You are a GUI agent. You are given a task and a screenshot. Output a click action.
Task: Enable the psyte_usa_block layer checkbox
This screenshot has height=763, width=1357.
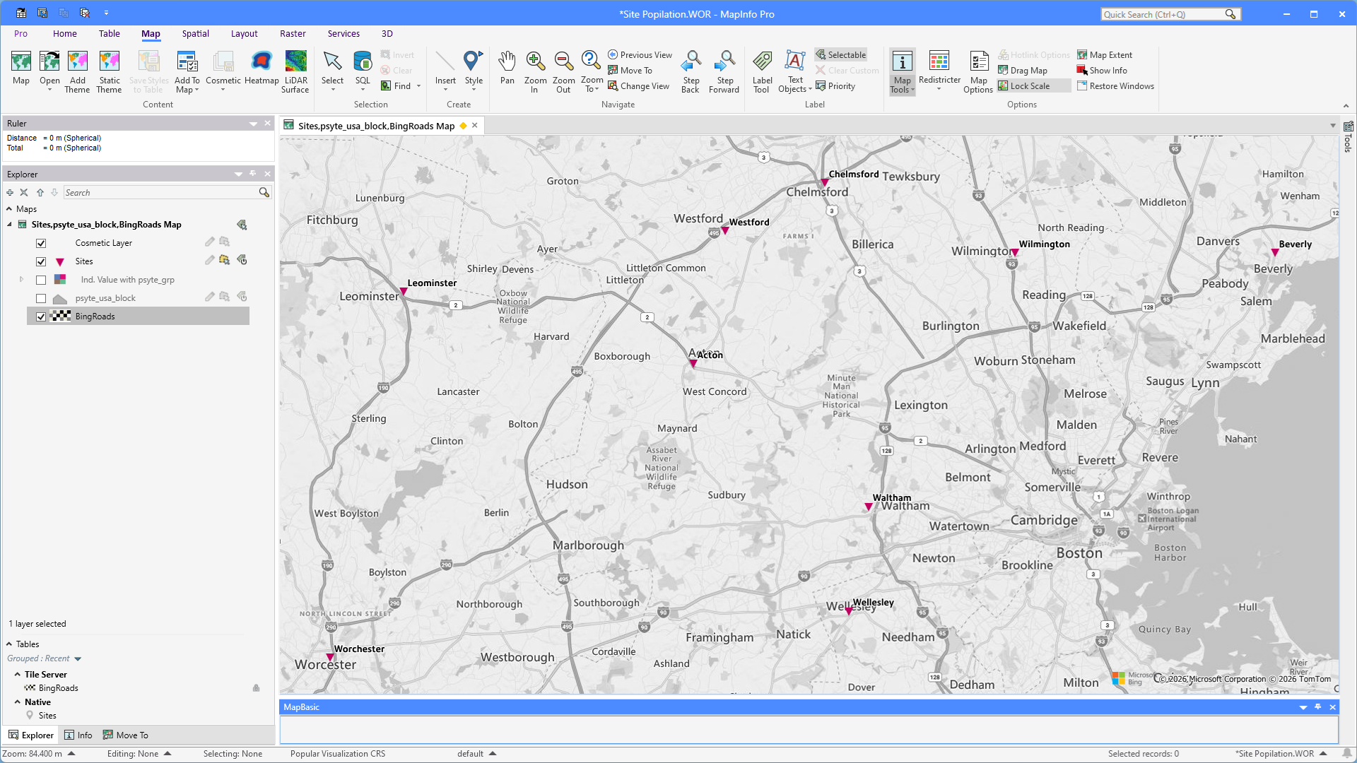[41, 298]
